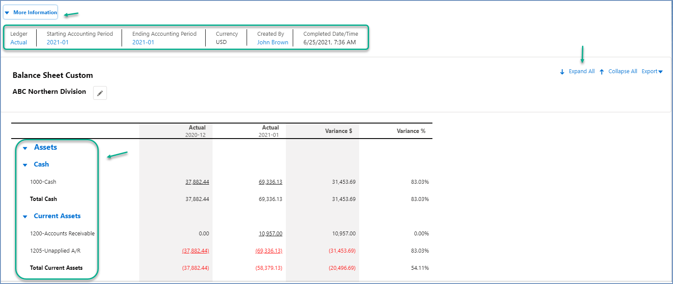Drill into 1000-Cash 2020-12 amount 37,882.44
The width and height of the screenshot is (673, 284).
click(197, 182)
